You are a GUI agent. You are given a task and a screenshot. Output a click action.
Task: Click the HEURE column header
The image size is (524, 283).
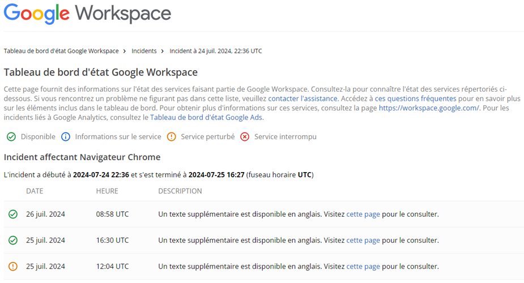point(107,191)
